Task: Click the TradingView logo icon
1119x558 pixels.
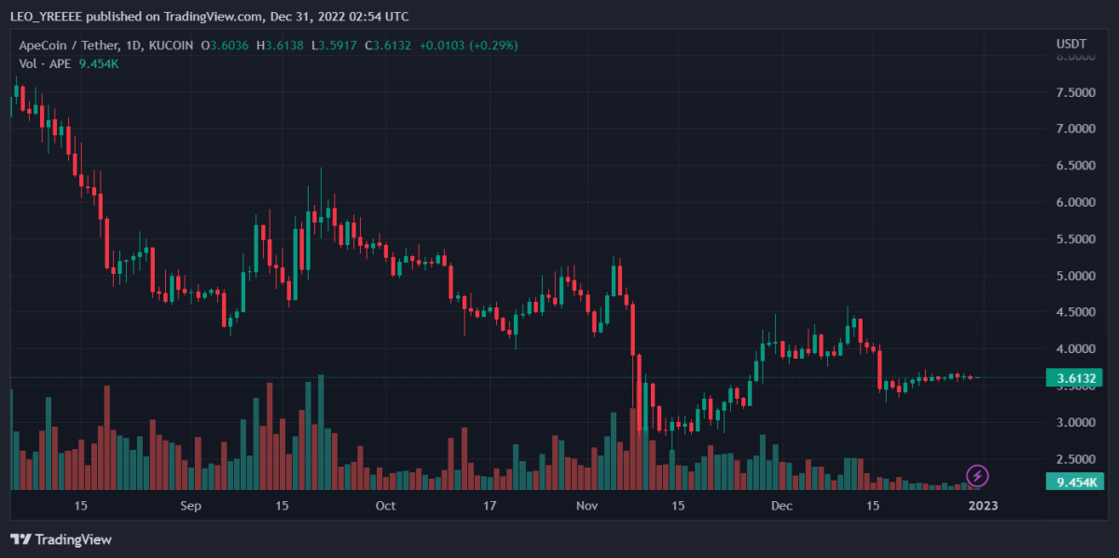Action: pyautogui.click(x=21, y=539)
